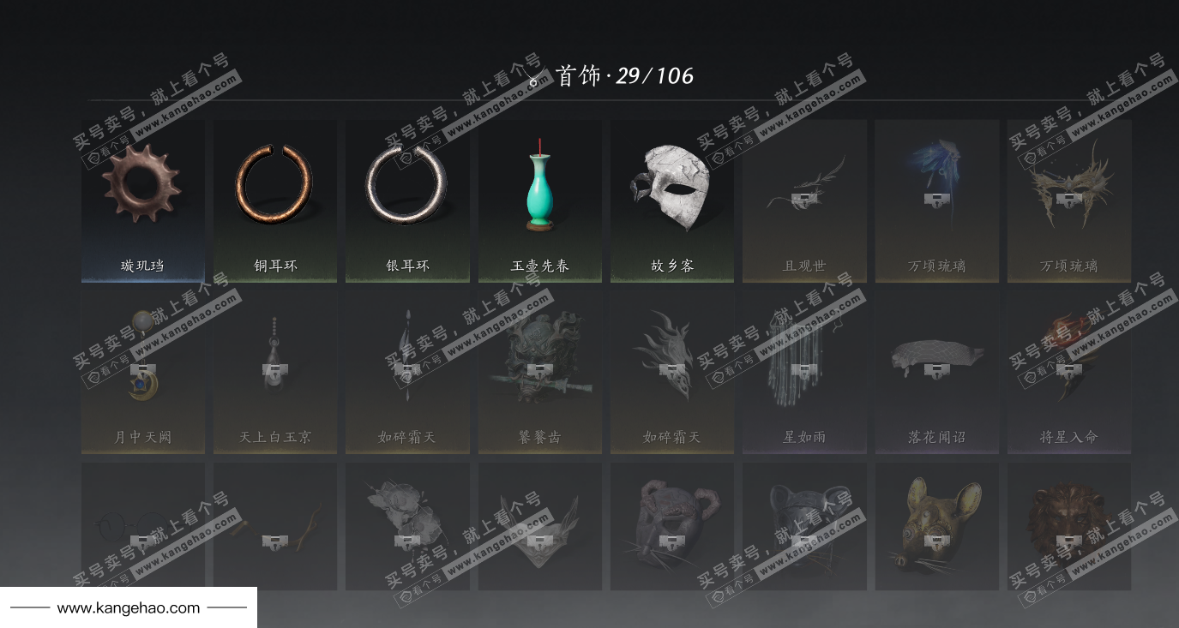Select the golden rat mask

coord(936,526)
